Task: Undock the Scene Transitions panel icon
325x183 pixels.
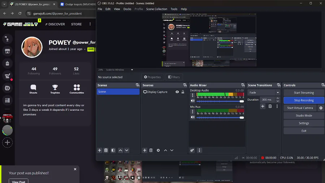Action: click(278, 85)
